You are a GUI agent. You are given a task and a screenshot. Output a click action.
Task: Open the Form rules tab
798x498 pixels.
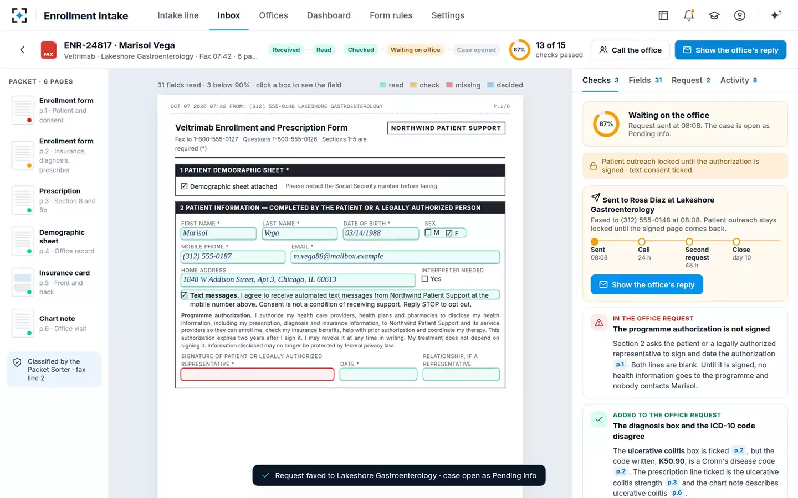coord(391,15)
